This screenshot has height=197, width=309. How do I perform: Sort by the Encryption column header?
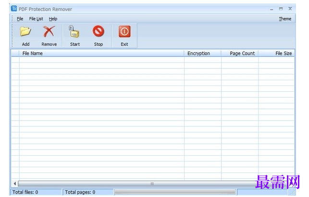pos(203,53)
